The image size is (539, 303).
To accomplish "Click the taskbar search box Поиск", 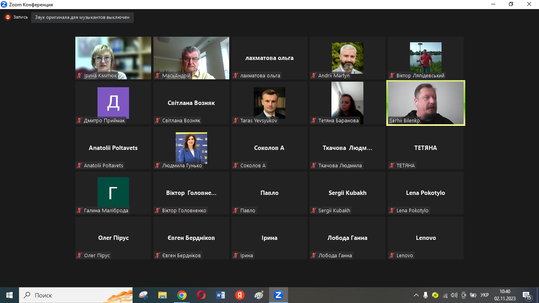I will tap(76, 295).
